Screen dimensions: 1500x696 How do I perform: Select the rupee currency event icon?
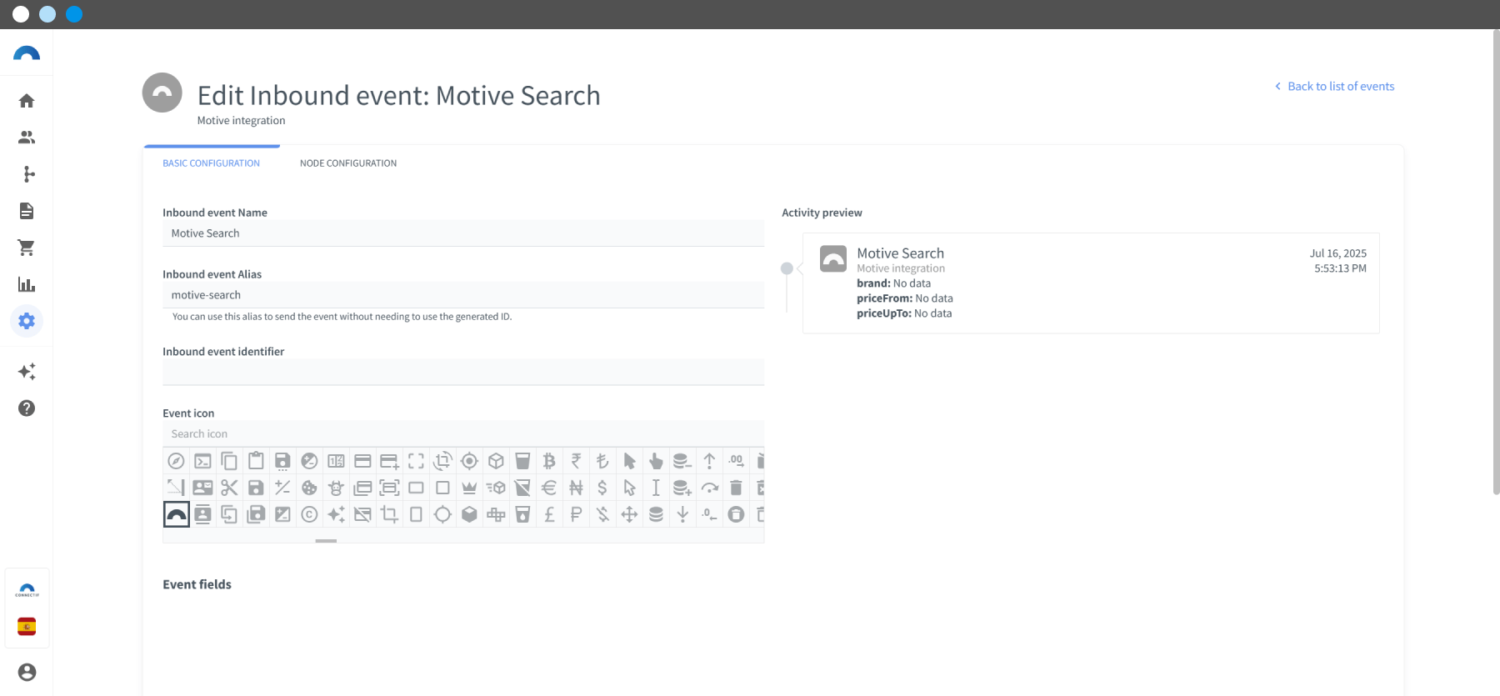[x=576, y=461]
